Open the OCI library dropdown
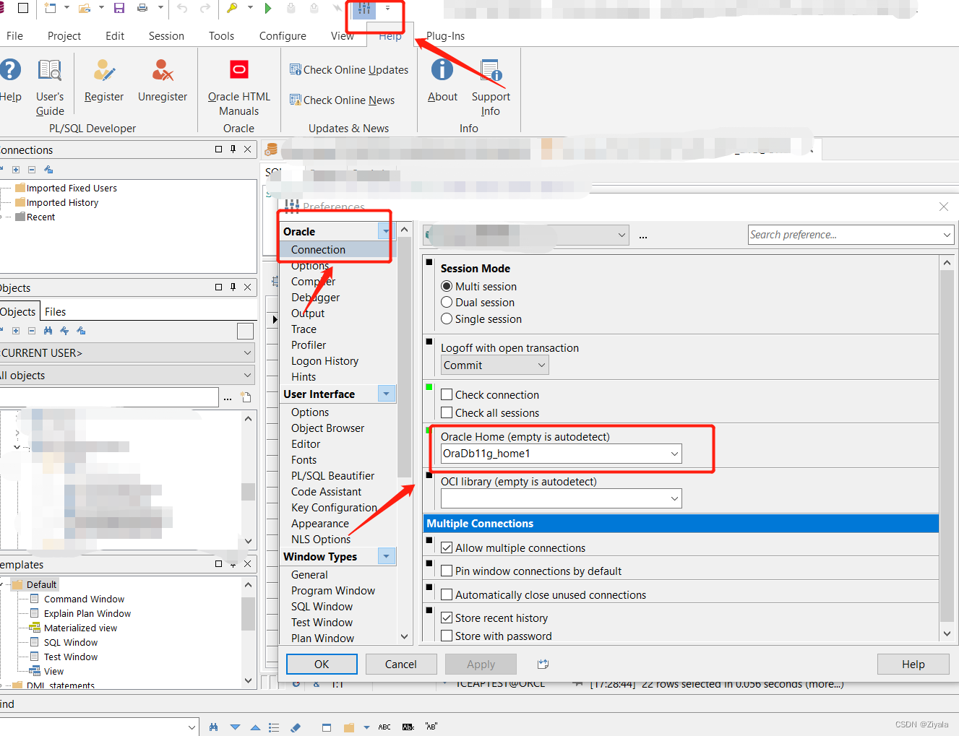The width and height of the screenshot is (959, 736). (674, 498)
